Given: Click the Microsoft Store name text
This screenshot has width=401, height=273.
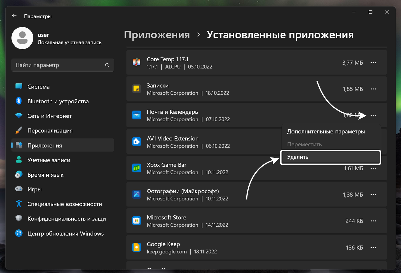Looking at the screenshot, I should point(167,218).
